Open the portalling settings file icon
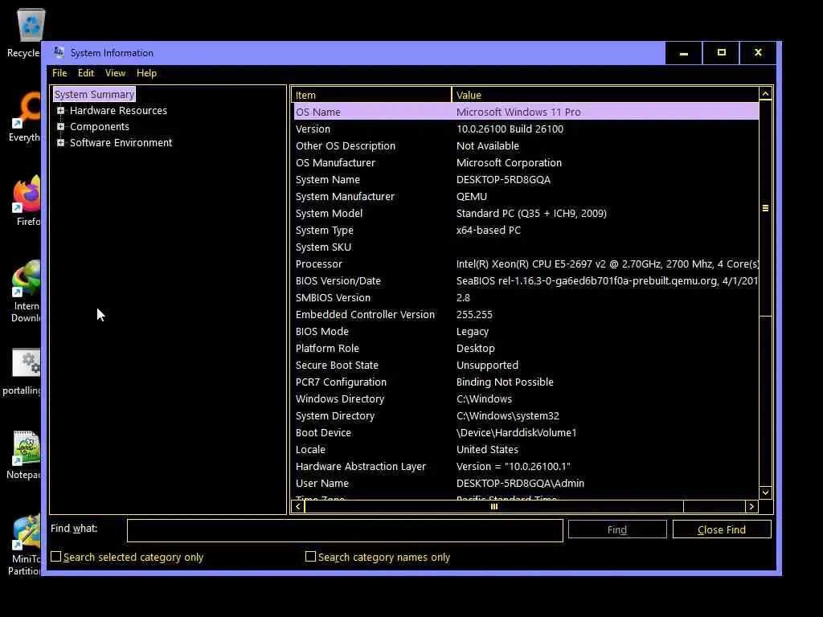The width and height of the screenshot is (823, 617). (x=23, y=371)
